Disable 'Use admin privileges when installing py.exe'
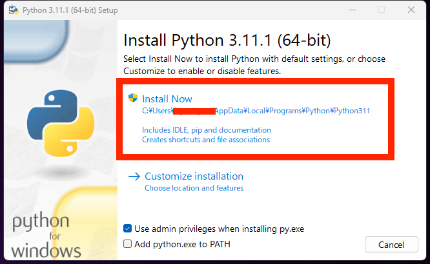The image size is (430, 264). pyautogui.click(x=128, y=229)
